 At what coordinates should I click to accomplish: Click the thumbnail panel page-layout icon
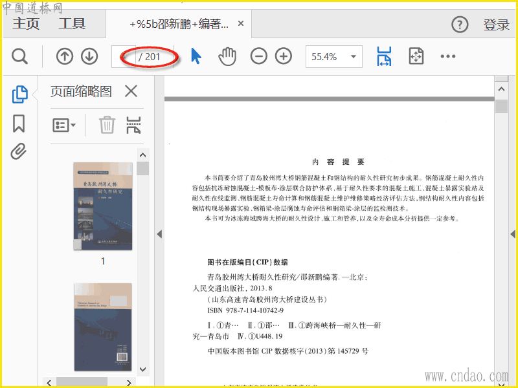pos(133,125)
